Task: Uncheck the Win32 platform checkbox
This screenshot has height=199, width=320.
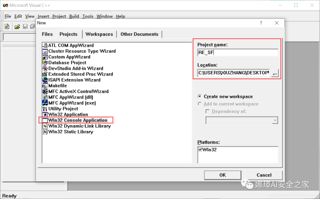Action: tap(200, 150)
